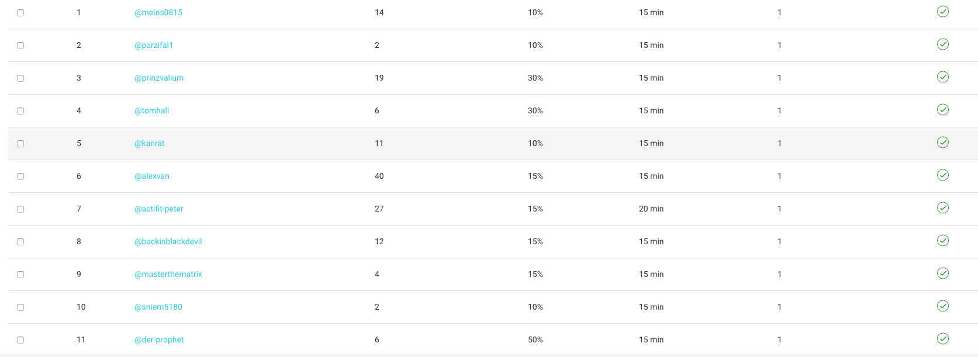Click green checkmark for @actifit-peter

(943, 208)
